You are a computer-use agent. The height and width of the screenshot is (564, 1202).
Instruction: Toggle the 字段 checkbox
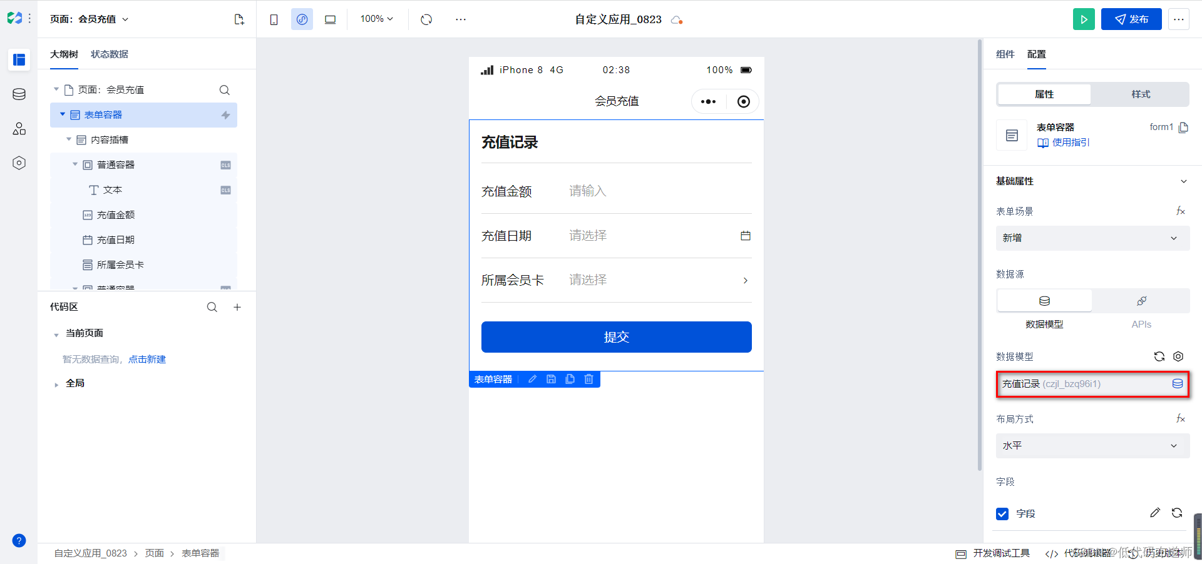[1002, 514]
